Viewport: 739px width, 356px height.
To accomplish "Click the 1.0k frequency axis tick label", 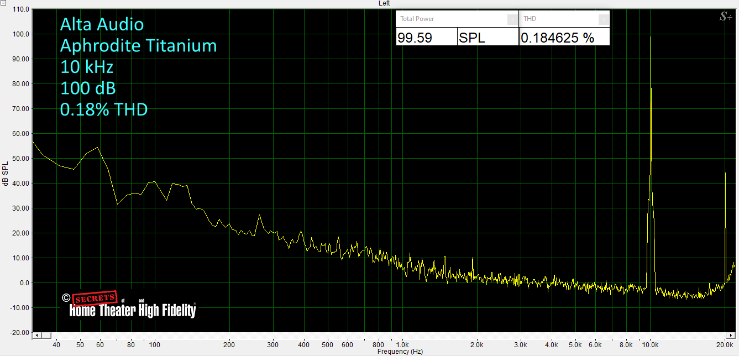I will [x=403, y=344].
